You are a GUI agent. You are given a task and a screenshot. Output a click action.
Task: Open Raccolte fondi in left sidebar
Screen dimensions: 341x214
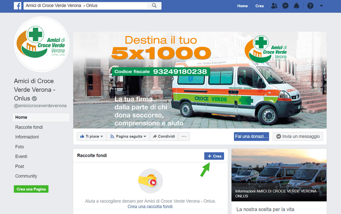click(x=29, y=127)
